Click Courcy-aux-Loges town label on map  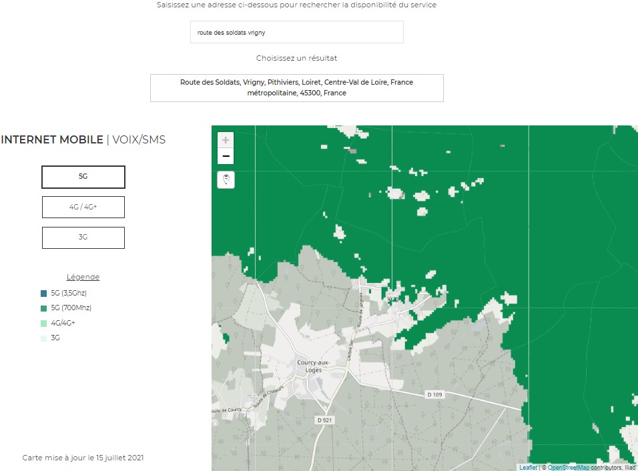pyautogui.click(x=310, y=366)
